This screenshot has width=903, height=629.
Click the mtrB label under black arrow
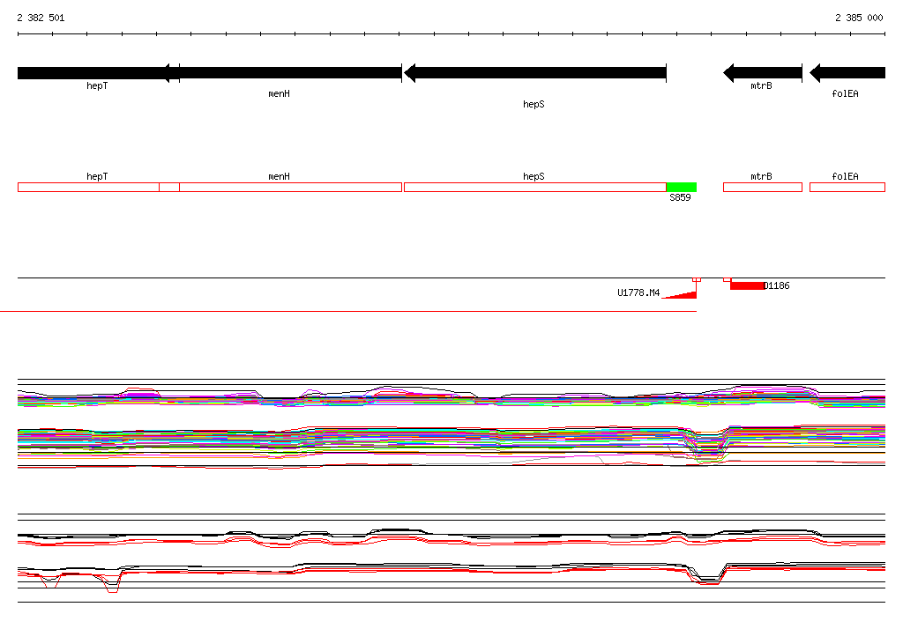click(761, 85)
